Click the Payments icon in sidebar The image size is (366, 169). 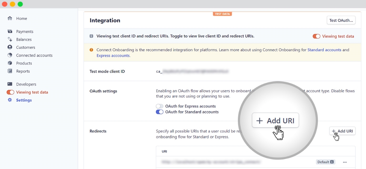(x=10, y=31)
